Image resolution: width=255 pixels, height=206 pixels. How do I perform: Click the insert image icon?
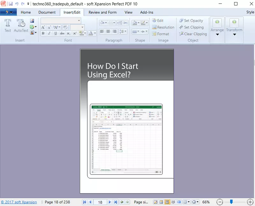click(32, 21)
